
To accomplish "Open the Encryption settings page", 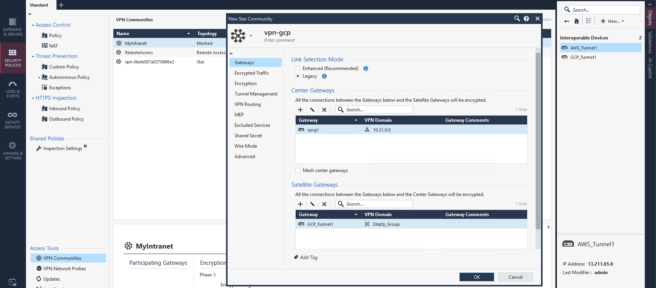I will tap(245, 84).
